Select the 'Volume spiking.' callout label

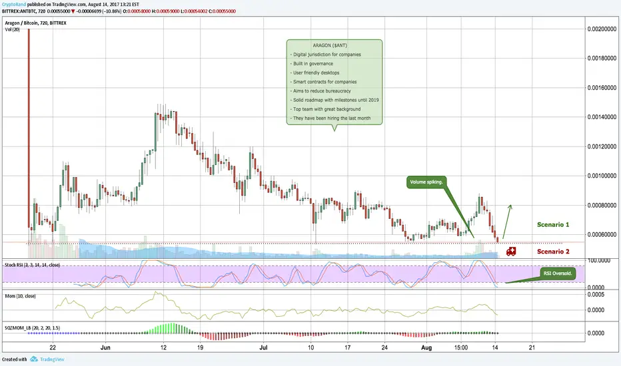[426, 182]
